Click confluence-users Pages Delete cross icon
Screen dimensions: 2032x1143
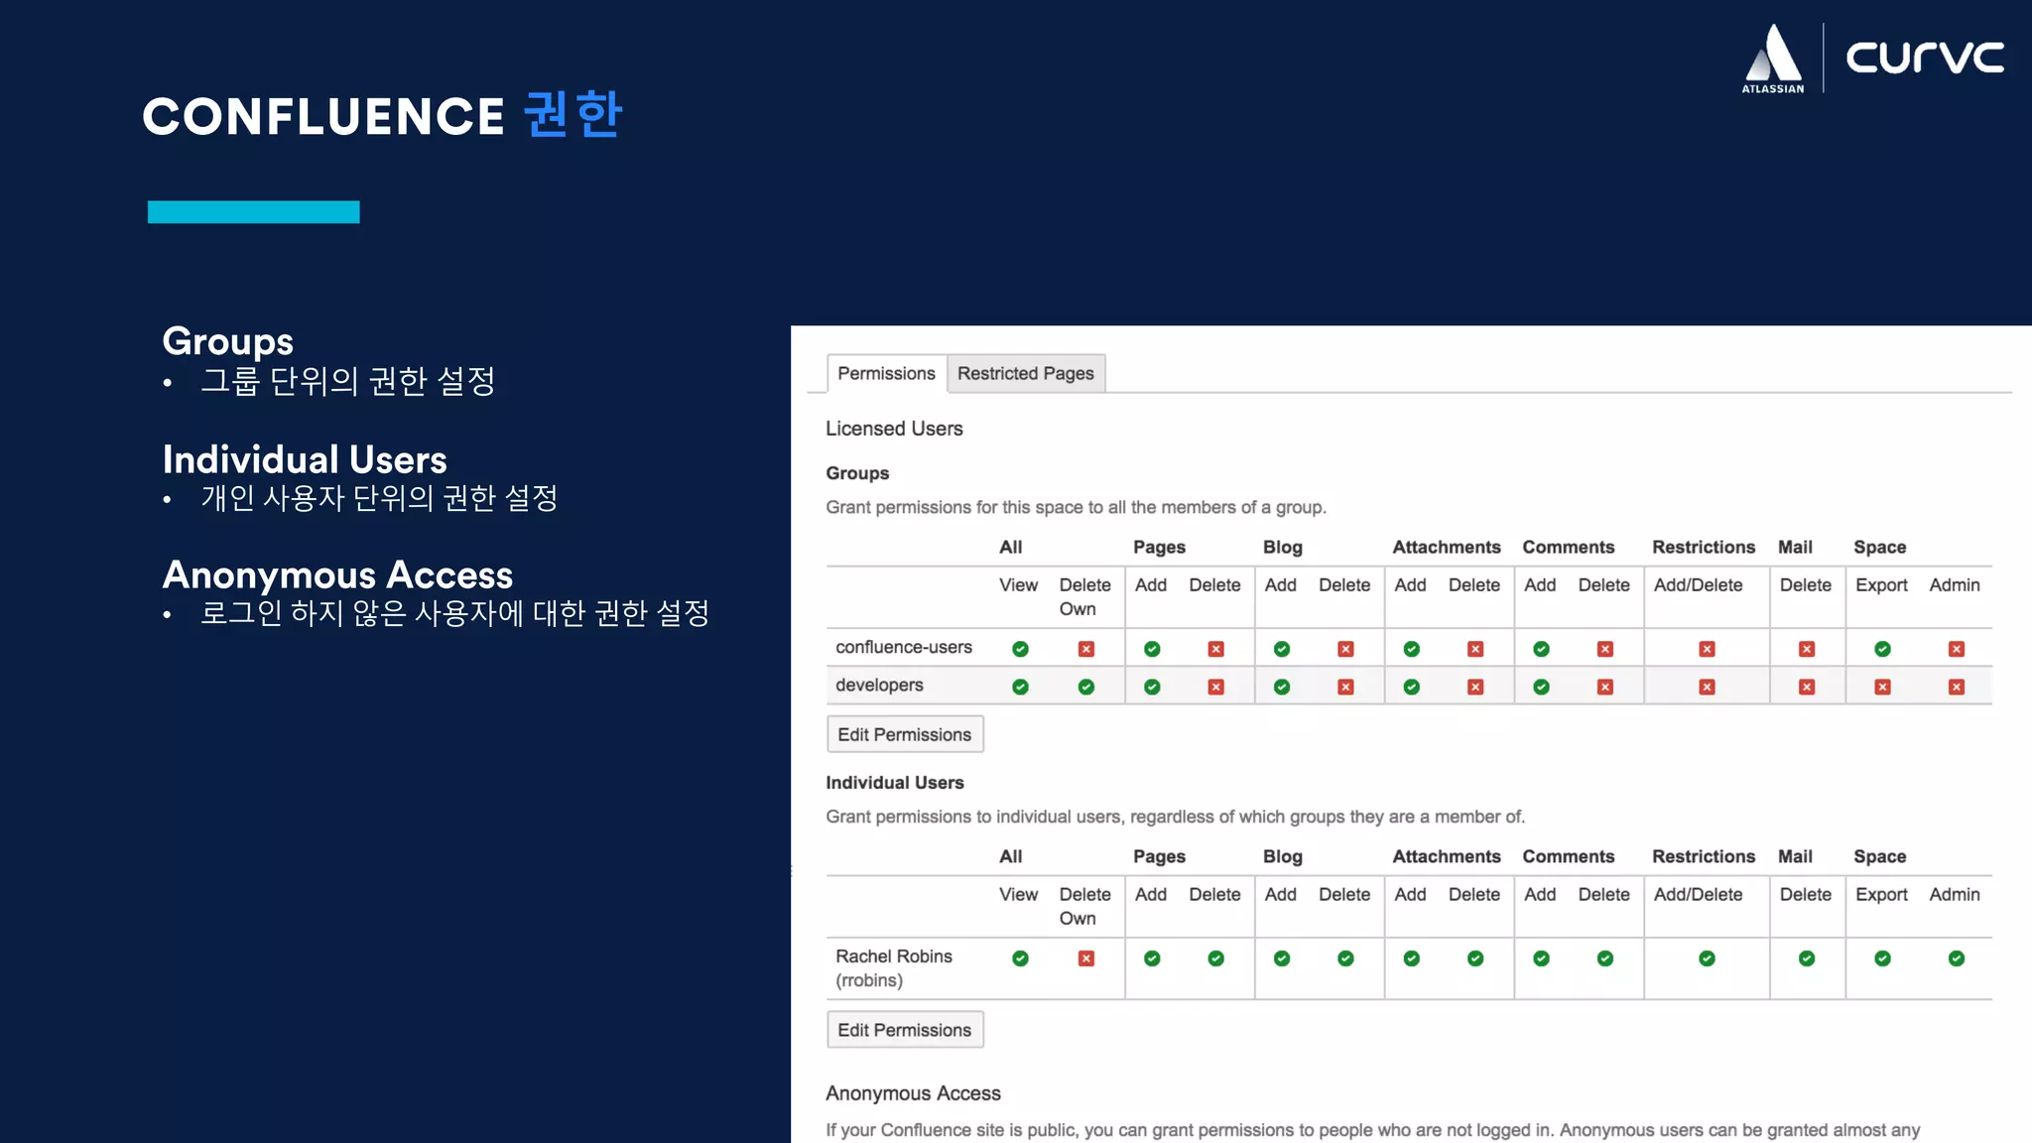1216,649
